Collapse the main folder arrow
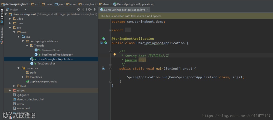Image resolution: width=273 pixels, height=120 pixels. [x=14, y=32]
